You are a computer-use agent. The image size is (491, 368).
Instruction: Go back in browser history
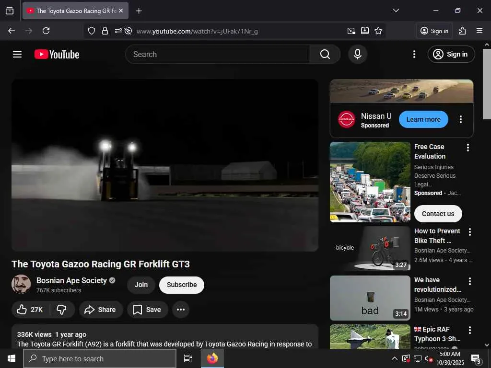(12, 31)
